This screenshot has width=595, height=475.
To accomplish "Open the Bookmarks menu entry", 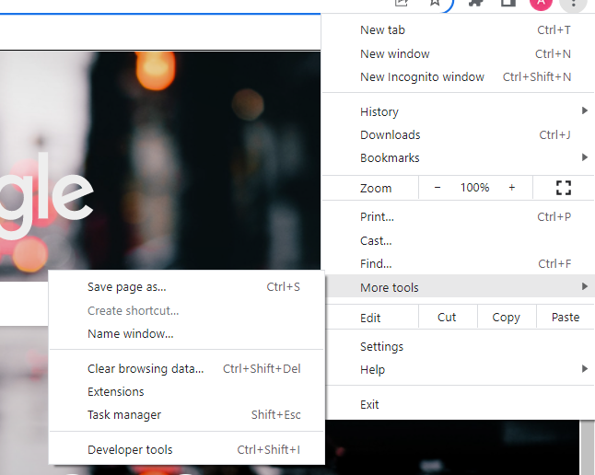I will tap(458, 157).
